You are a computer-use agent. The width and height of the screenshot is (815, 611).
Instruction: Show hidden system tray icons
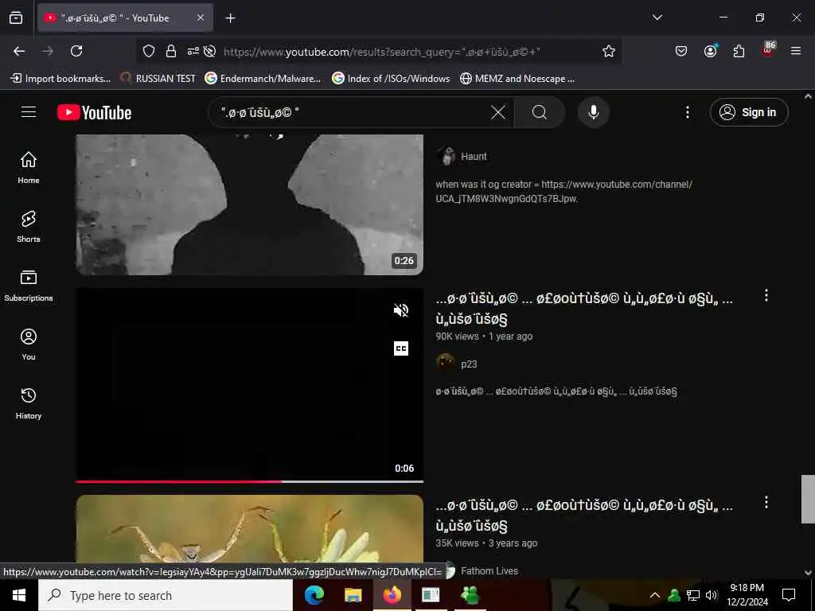pyautogui.click(x=655, y=595)
